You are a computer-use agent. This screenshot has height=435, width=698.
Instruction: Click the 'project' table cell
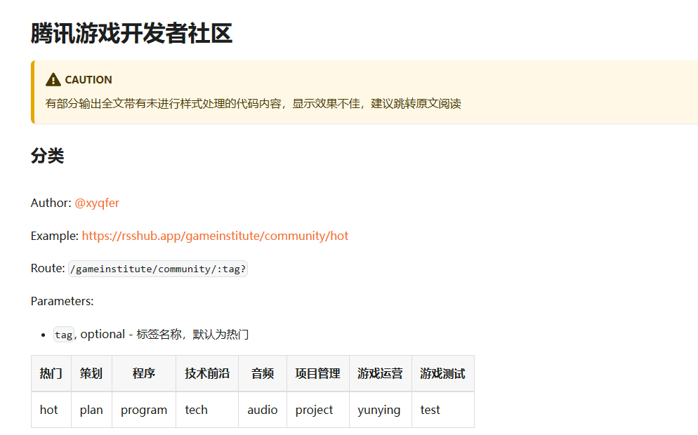coord(318,410)
